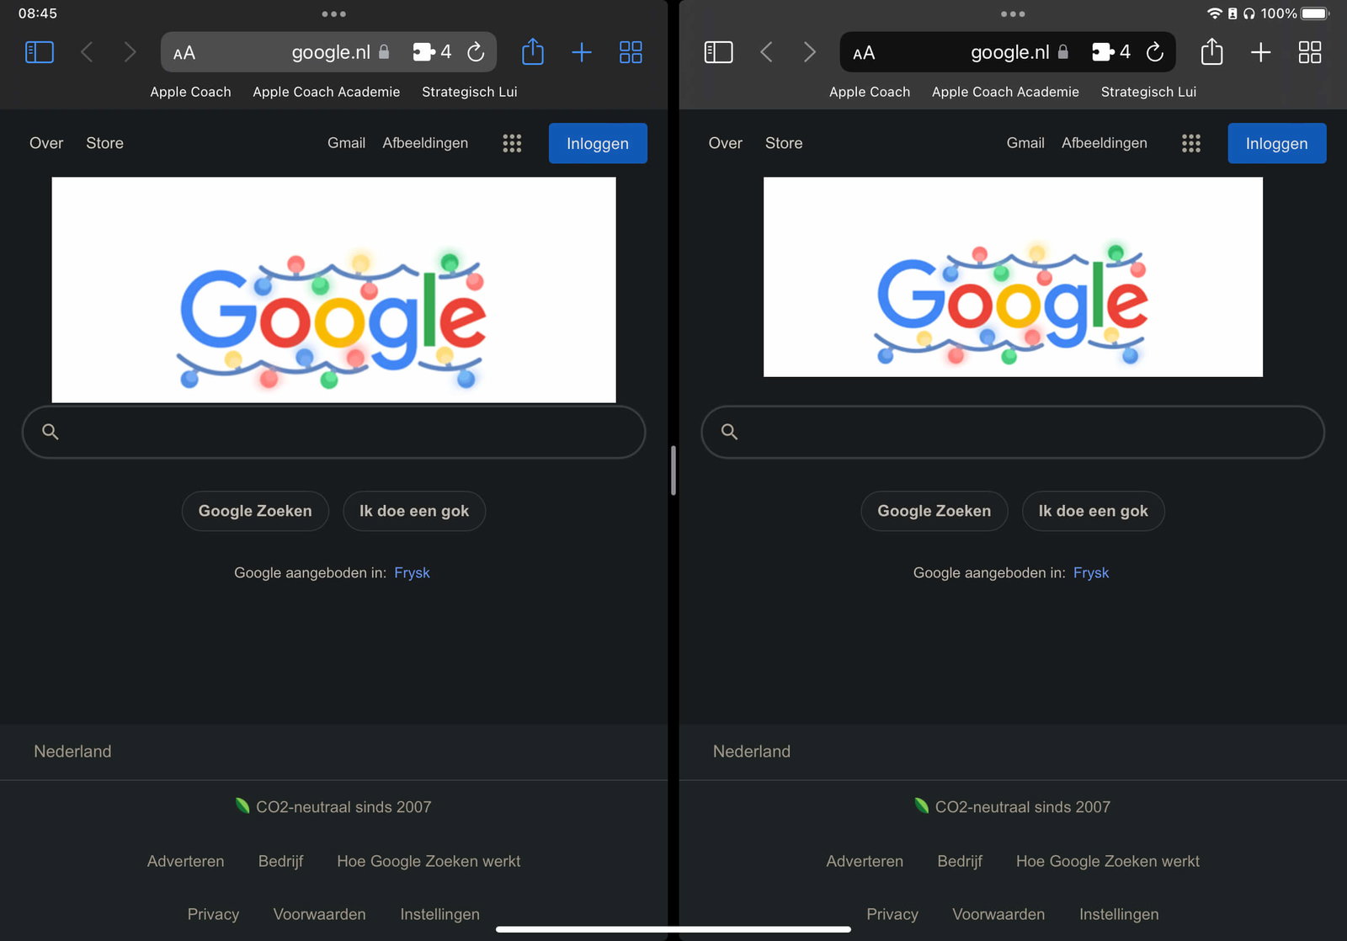Open Gmail link in right window

coord(1025,143)
